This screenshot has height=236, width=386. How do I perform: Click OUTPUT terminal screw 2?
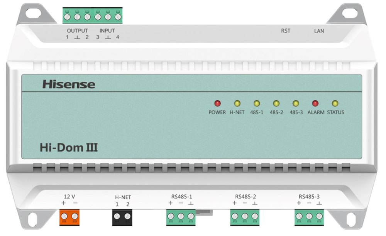pos(87,17)
